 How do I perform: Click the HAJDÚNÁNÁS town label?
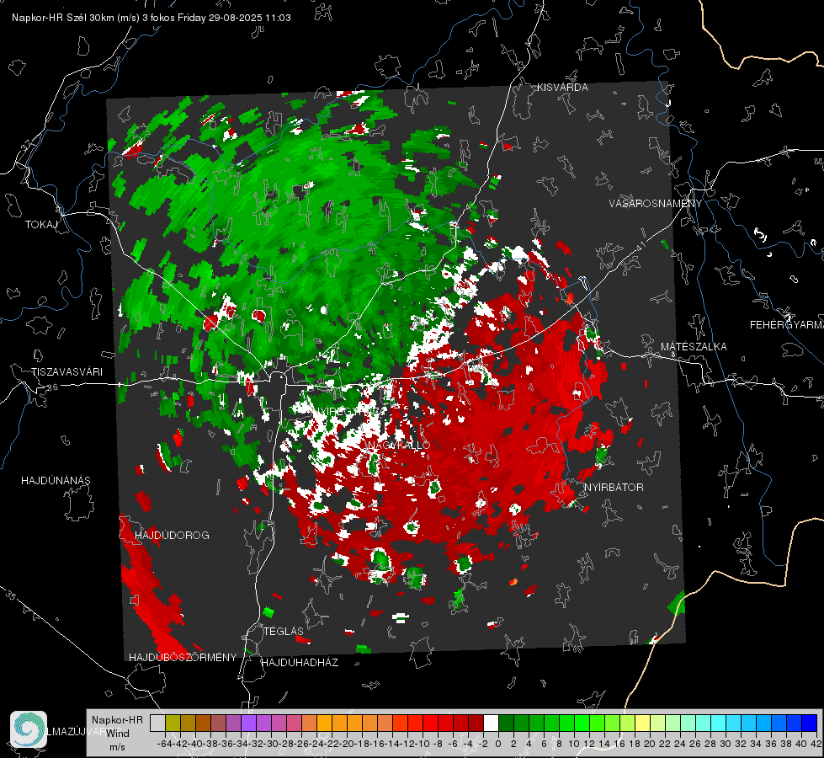[x=56, y=480]
